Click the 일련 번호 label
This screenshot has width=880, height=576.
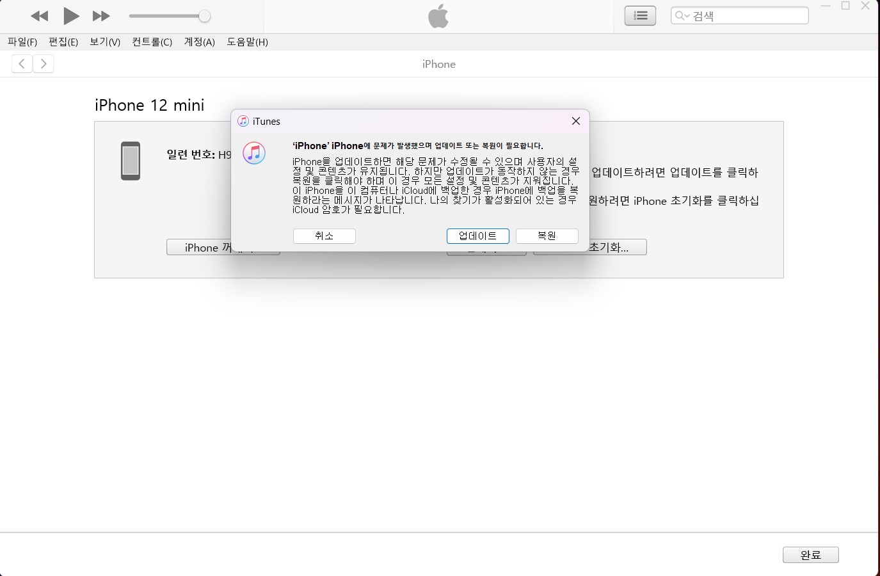tap(191, 154)
